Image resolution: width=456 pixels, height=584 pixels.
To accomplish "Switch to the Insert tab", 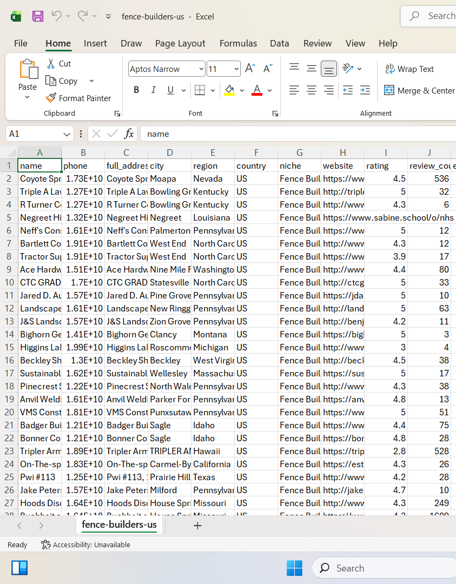I will [95, 43].
